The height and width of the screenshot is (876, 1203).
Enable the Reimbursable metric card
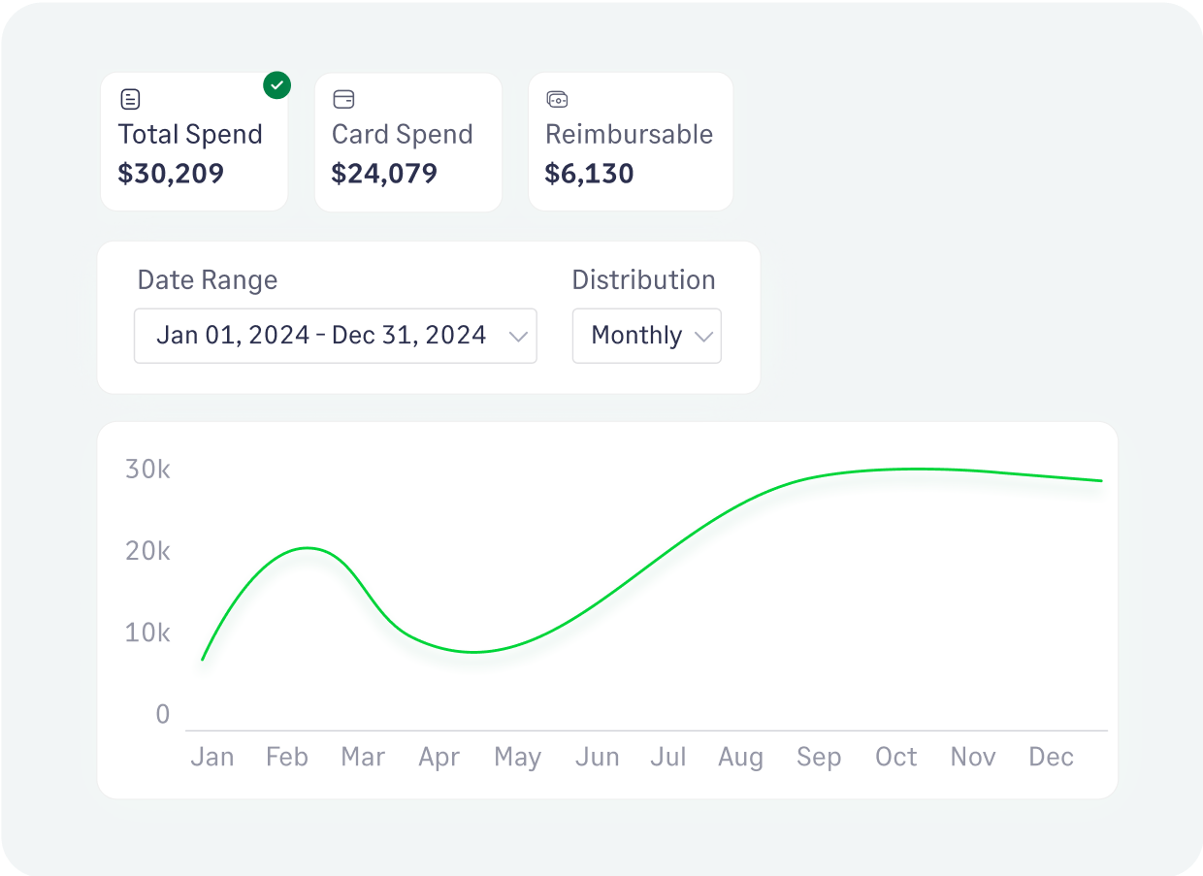pyautogui.click(x=631, y=142)
